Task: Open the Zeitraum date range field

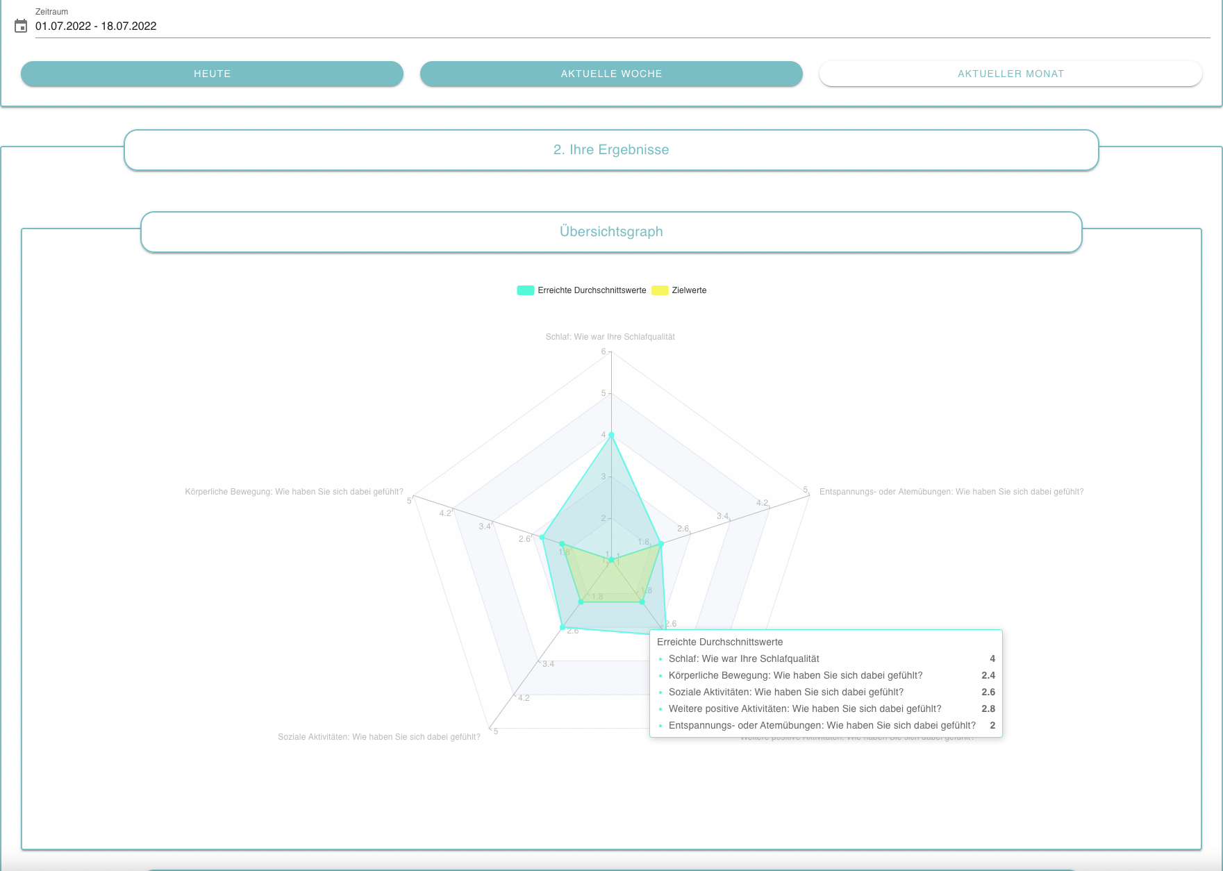Action: 622,26
